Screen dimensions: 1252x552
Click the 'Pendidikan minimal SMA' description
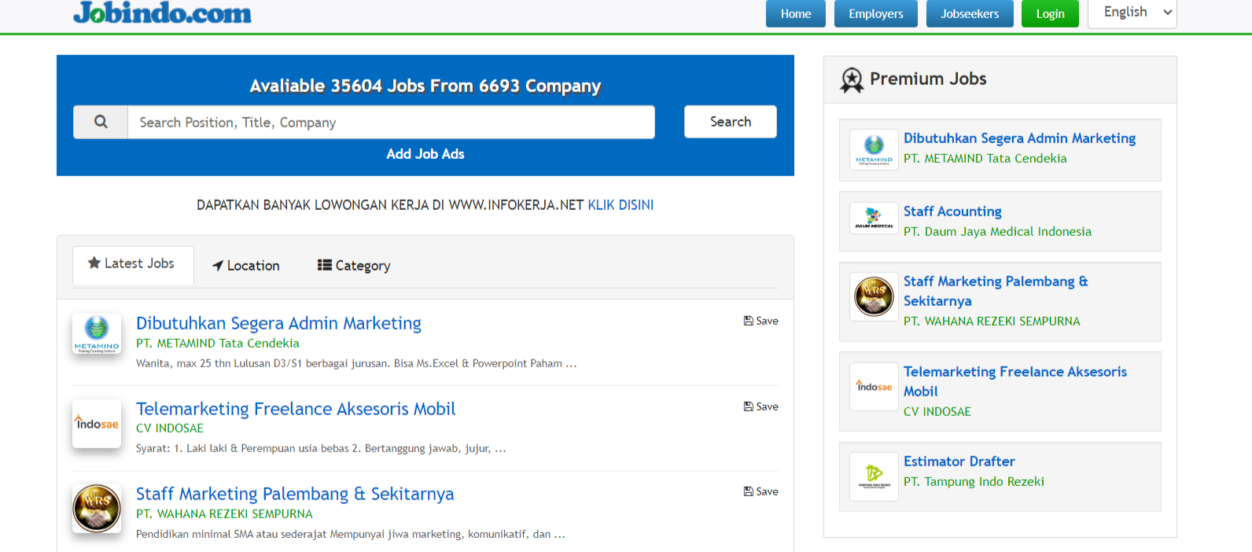pyautogui.click(x=351, y=535)
